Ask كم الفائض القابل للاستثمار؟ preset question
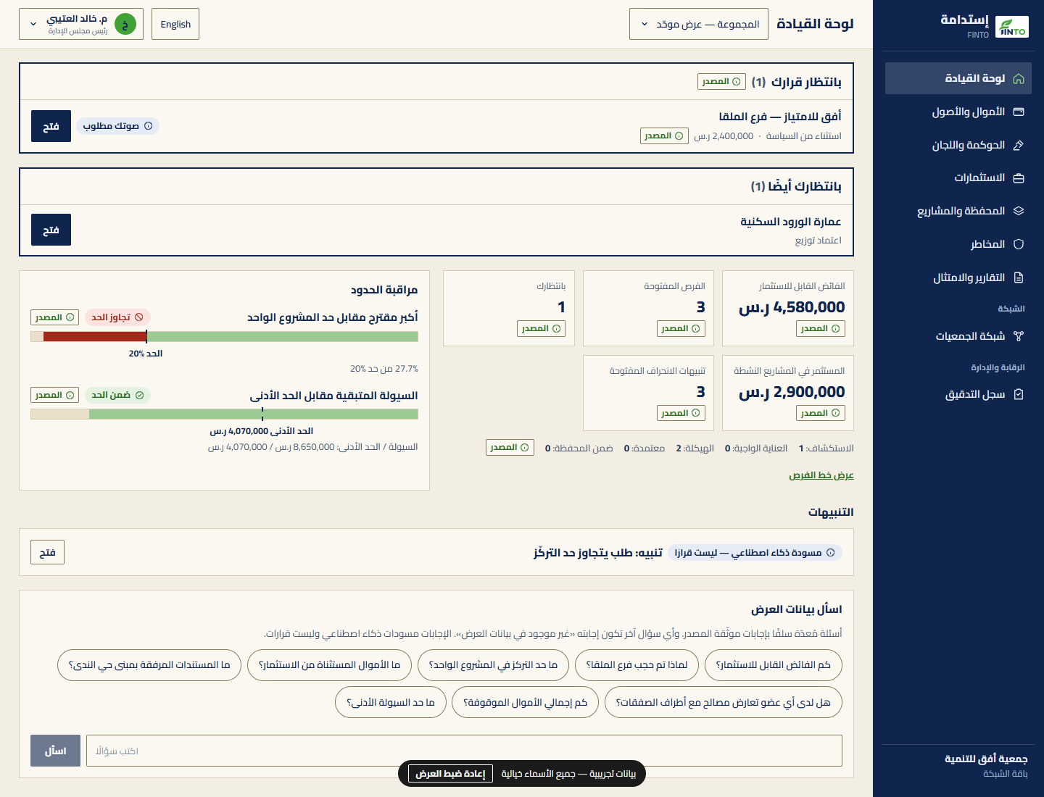 (x=774, y=665)
